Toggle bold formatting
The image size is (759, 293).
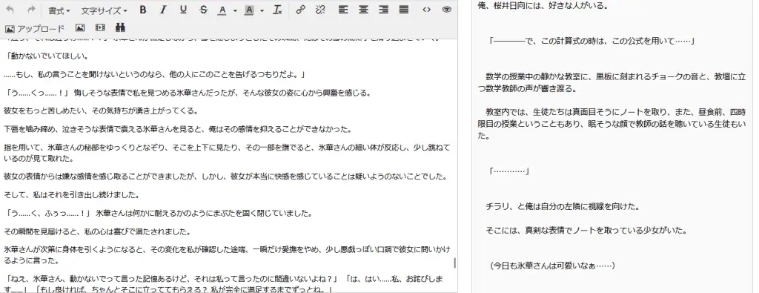[x=143, y=10]
